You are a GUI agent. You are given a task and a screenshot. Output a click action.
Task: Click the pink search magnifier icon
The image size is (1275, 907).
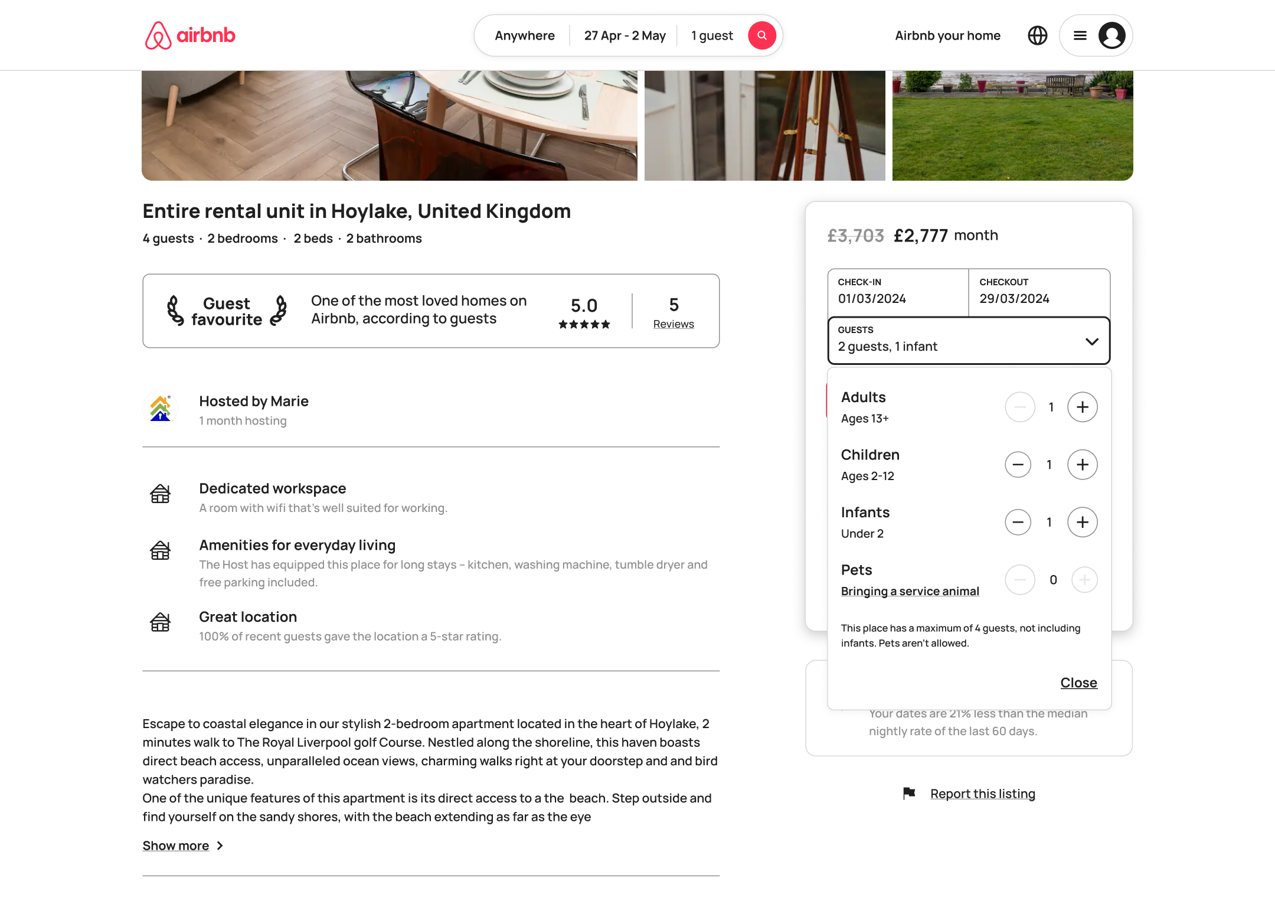pyautogui.click(x=761, y=35)
